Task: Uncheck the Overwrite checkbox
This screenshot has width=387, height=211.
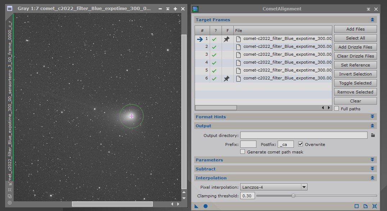Action: 301,144
